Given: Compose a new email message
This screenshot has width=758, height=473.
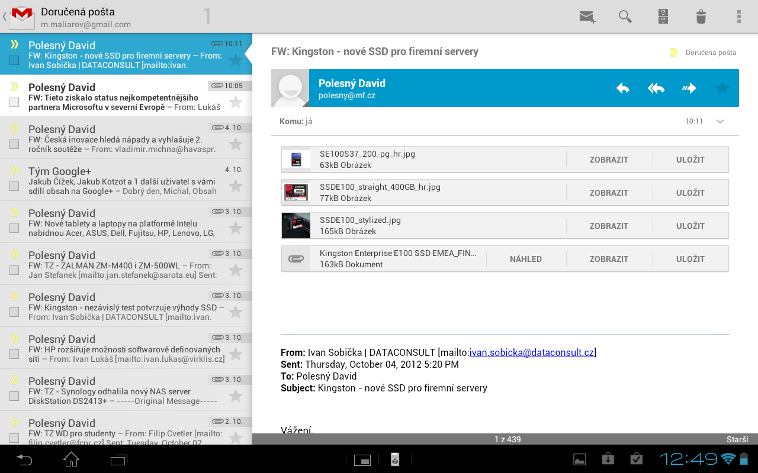Looking at the screenshot, I should [587, 17].
